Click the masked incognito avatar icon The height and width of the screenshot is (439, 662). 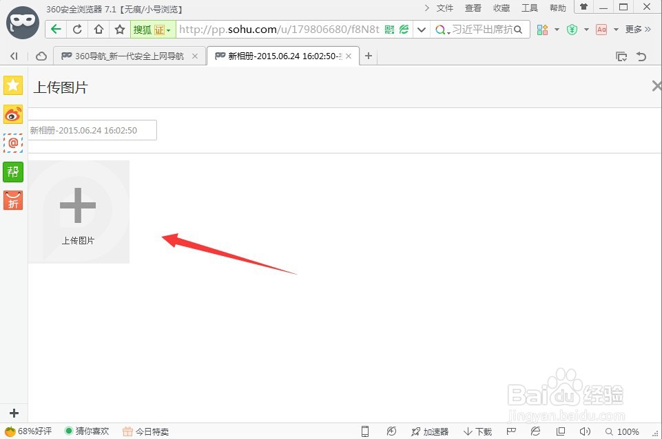[x=22, y=23]
